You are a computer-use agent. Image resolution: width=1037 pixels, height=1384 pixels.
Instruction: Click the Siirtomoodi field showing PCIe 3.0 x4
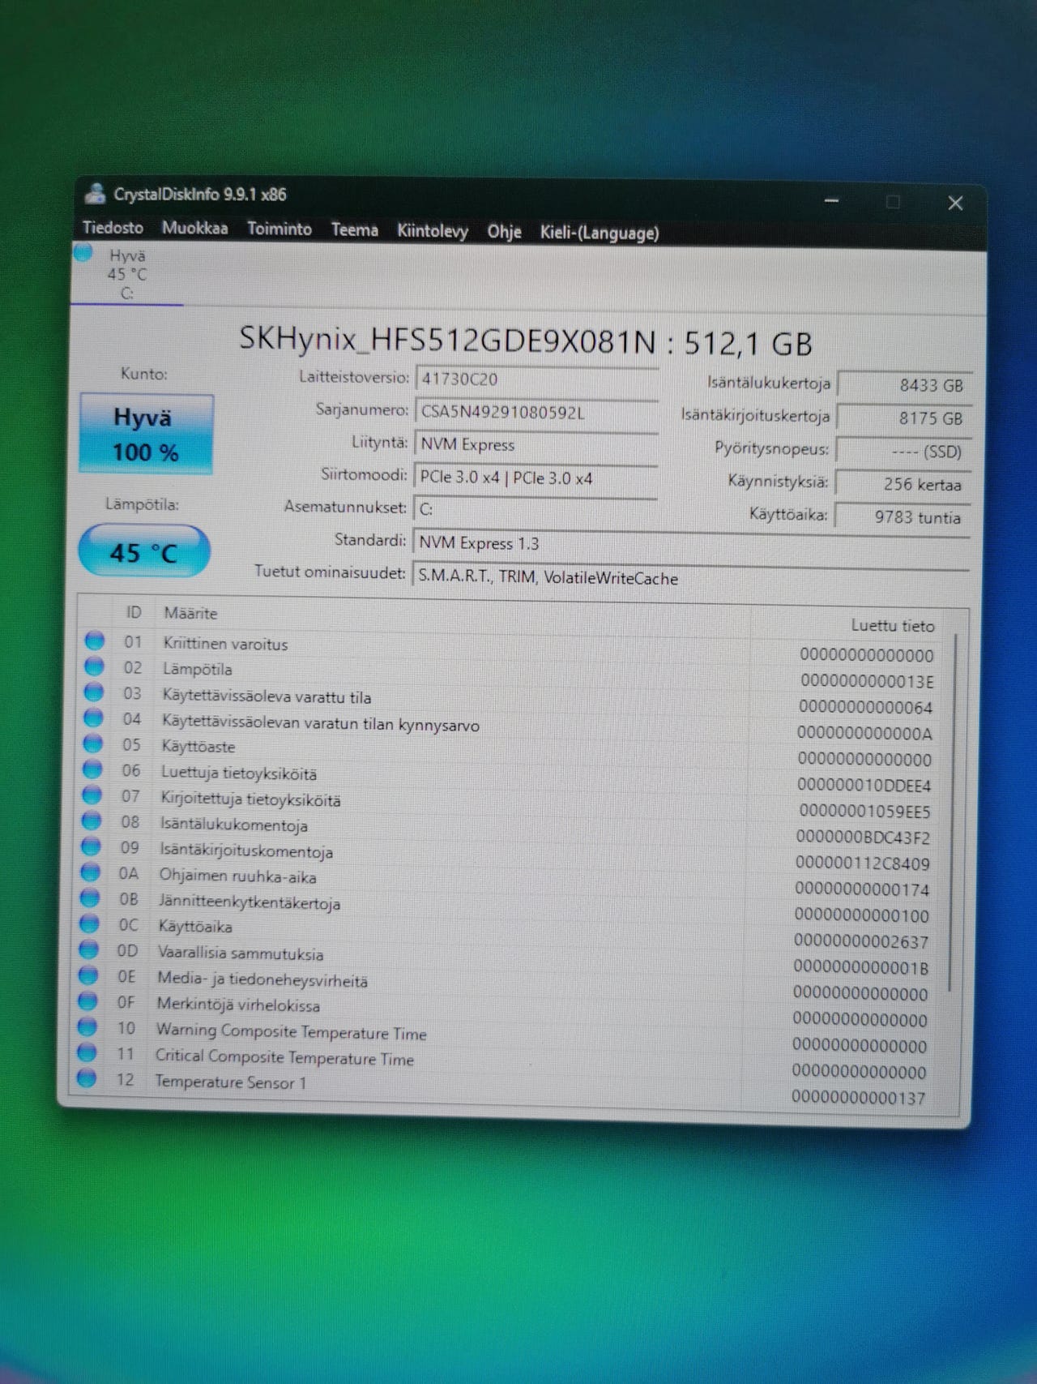click(535, 478)
